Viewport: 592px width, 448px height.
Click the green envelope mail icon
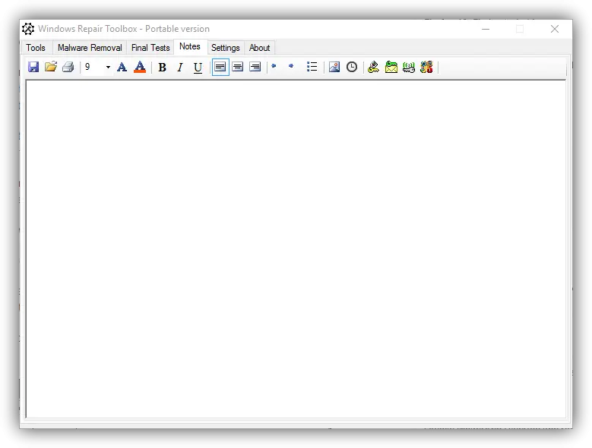(x=391, y=67)
